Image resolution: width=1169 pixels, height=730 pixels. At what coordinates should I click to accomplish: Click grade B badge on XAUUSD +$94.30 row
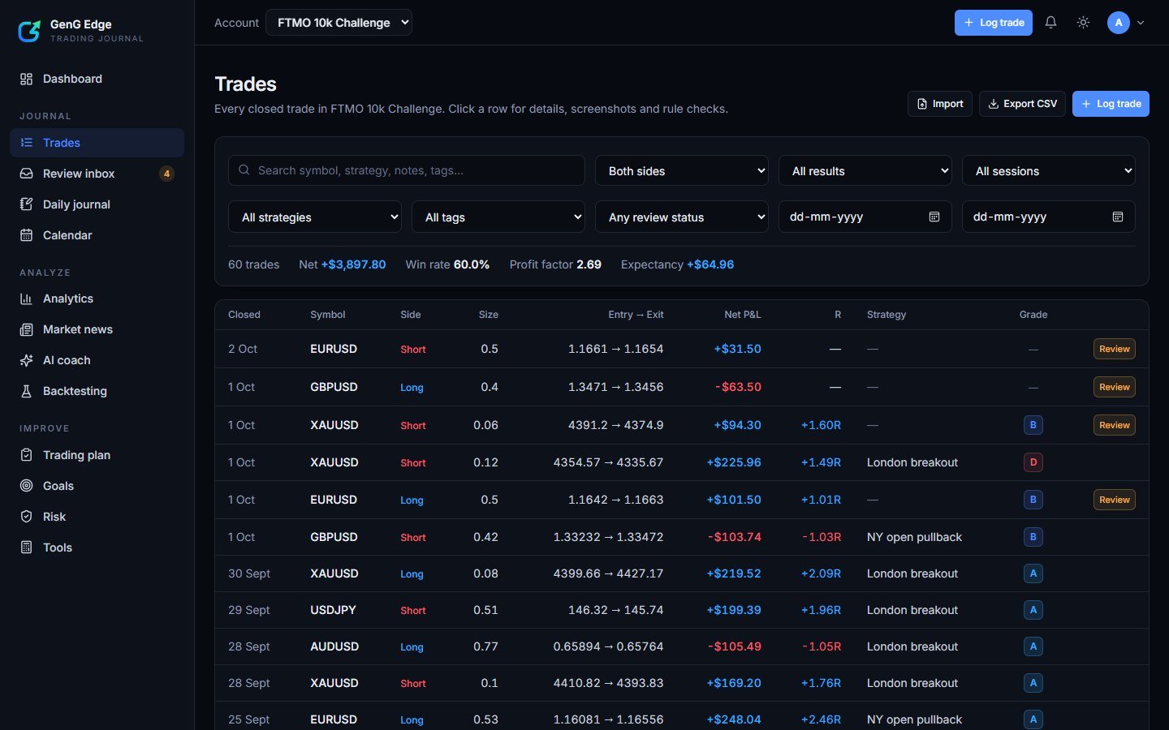(1033, 425)
